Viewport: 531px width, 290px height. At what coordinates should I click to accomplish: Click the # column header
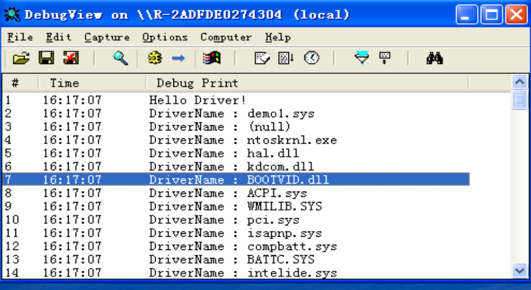(x=21, y=83)
